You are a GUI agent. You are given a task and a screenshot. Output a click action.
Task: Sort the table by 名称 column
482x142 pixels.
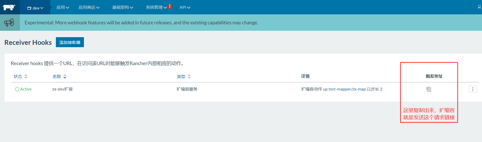point(59,76)
